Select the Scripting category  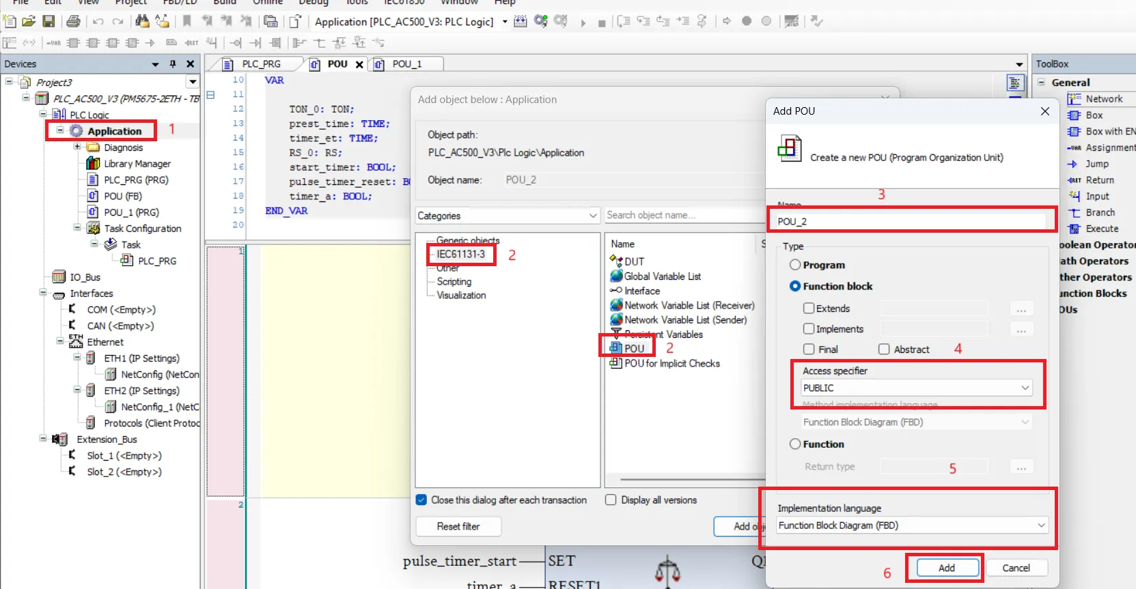click(454, 282)
